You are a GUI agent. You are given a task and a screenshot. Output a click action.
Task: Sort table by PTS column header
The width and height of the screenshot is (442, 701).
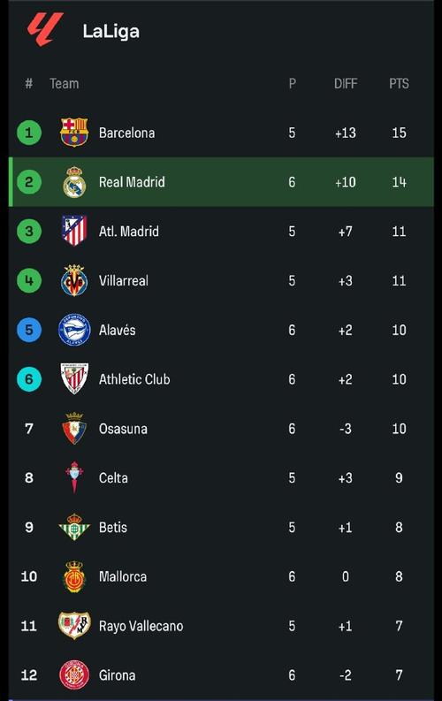399,84
